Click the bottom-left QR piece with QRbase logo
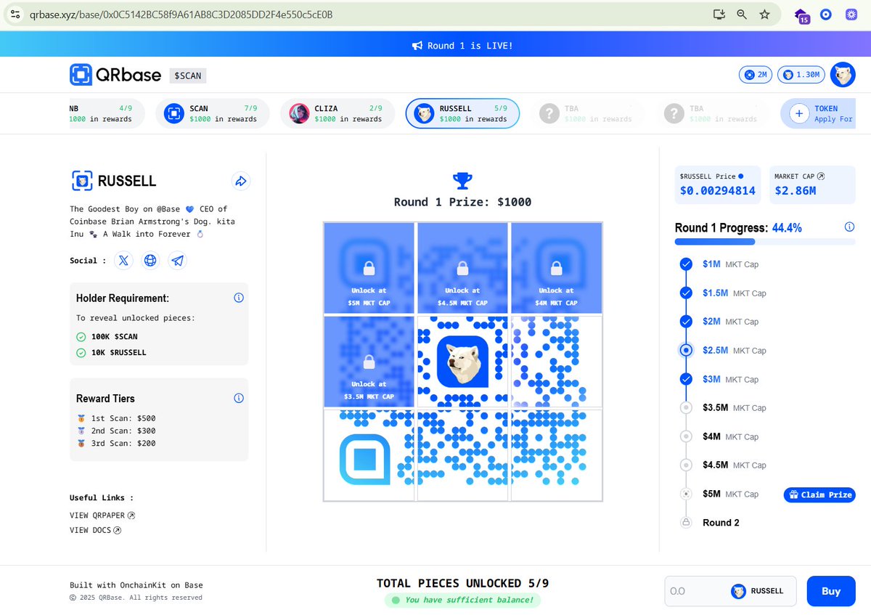Image resolution: width=871 pixels, height=615 pixels. point(369,455)
